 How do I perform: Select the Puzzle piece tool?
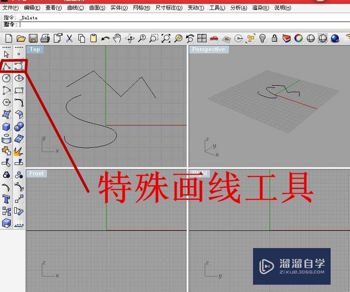[6, 151]
